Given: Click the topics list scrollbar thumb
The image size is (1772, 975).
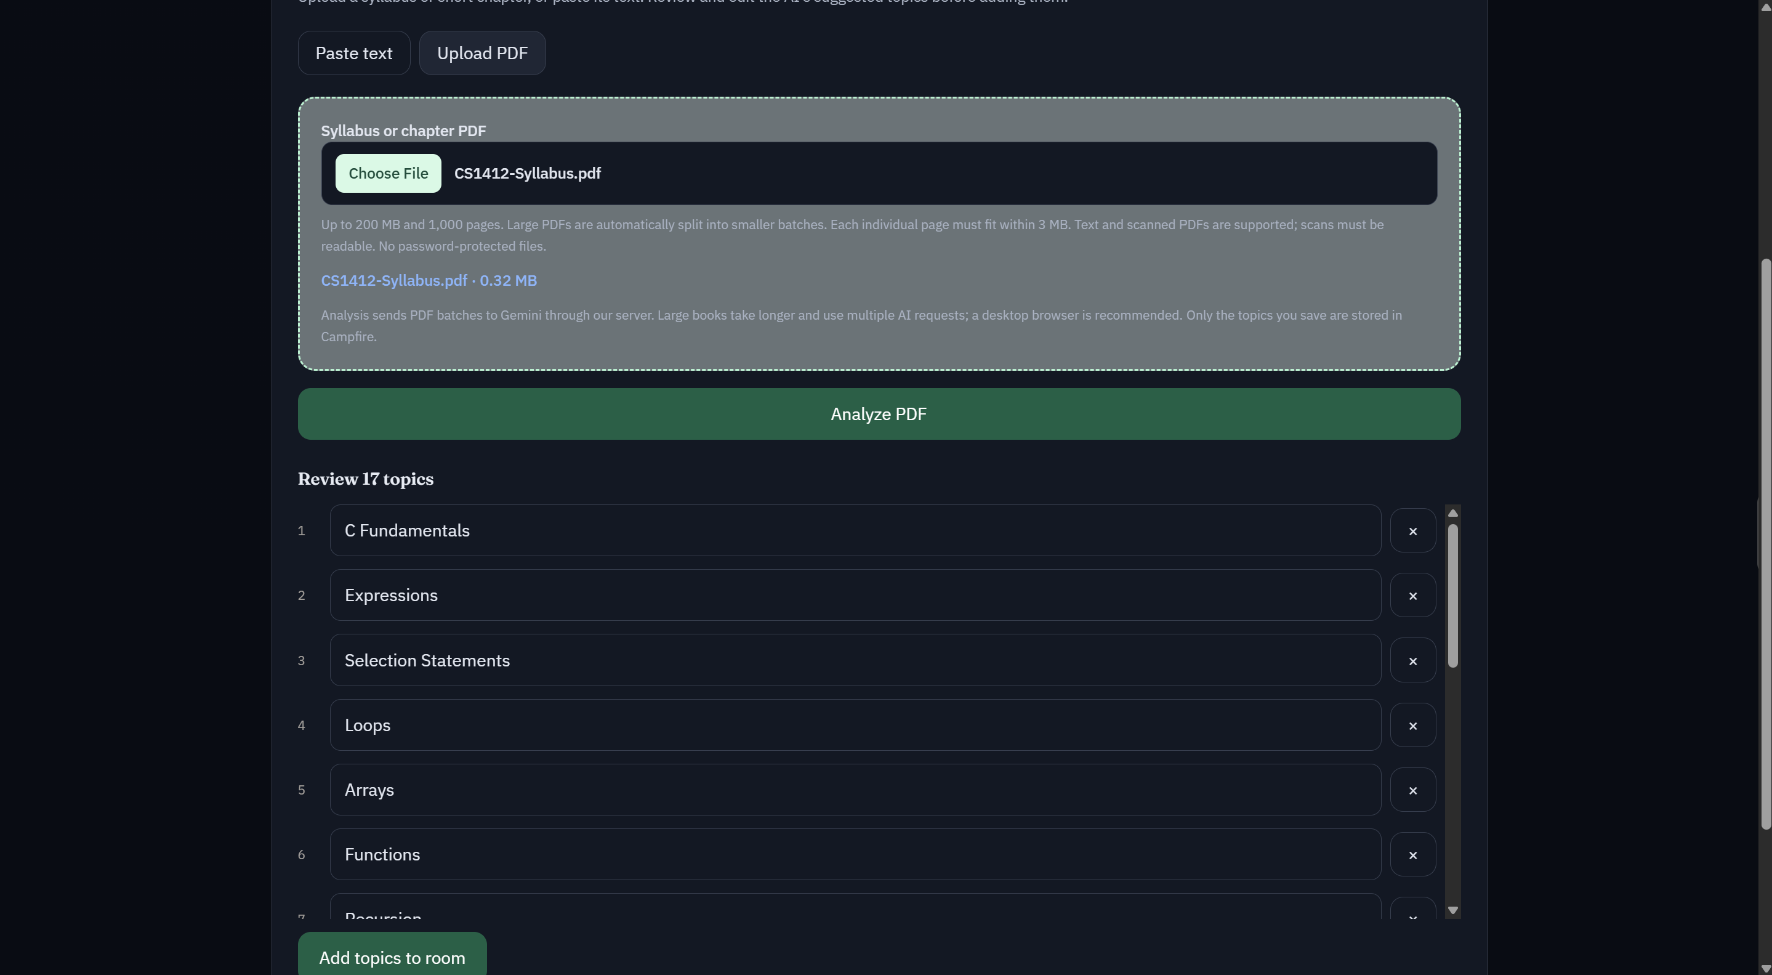Looking at the screenshot, I should click(x=1453, y=596).
